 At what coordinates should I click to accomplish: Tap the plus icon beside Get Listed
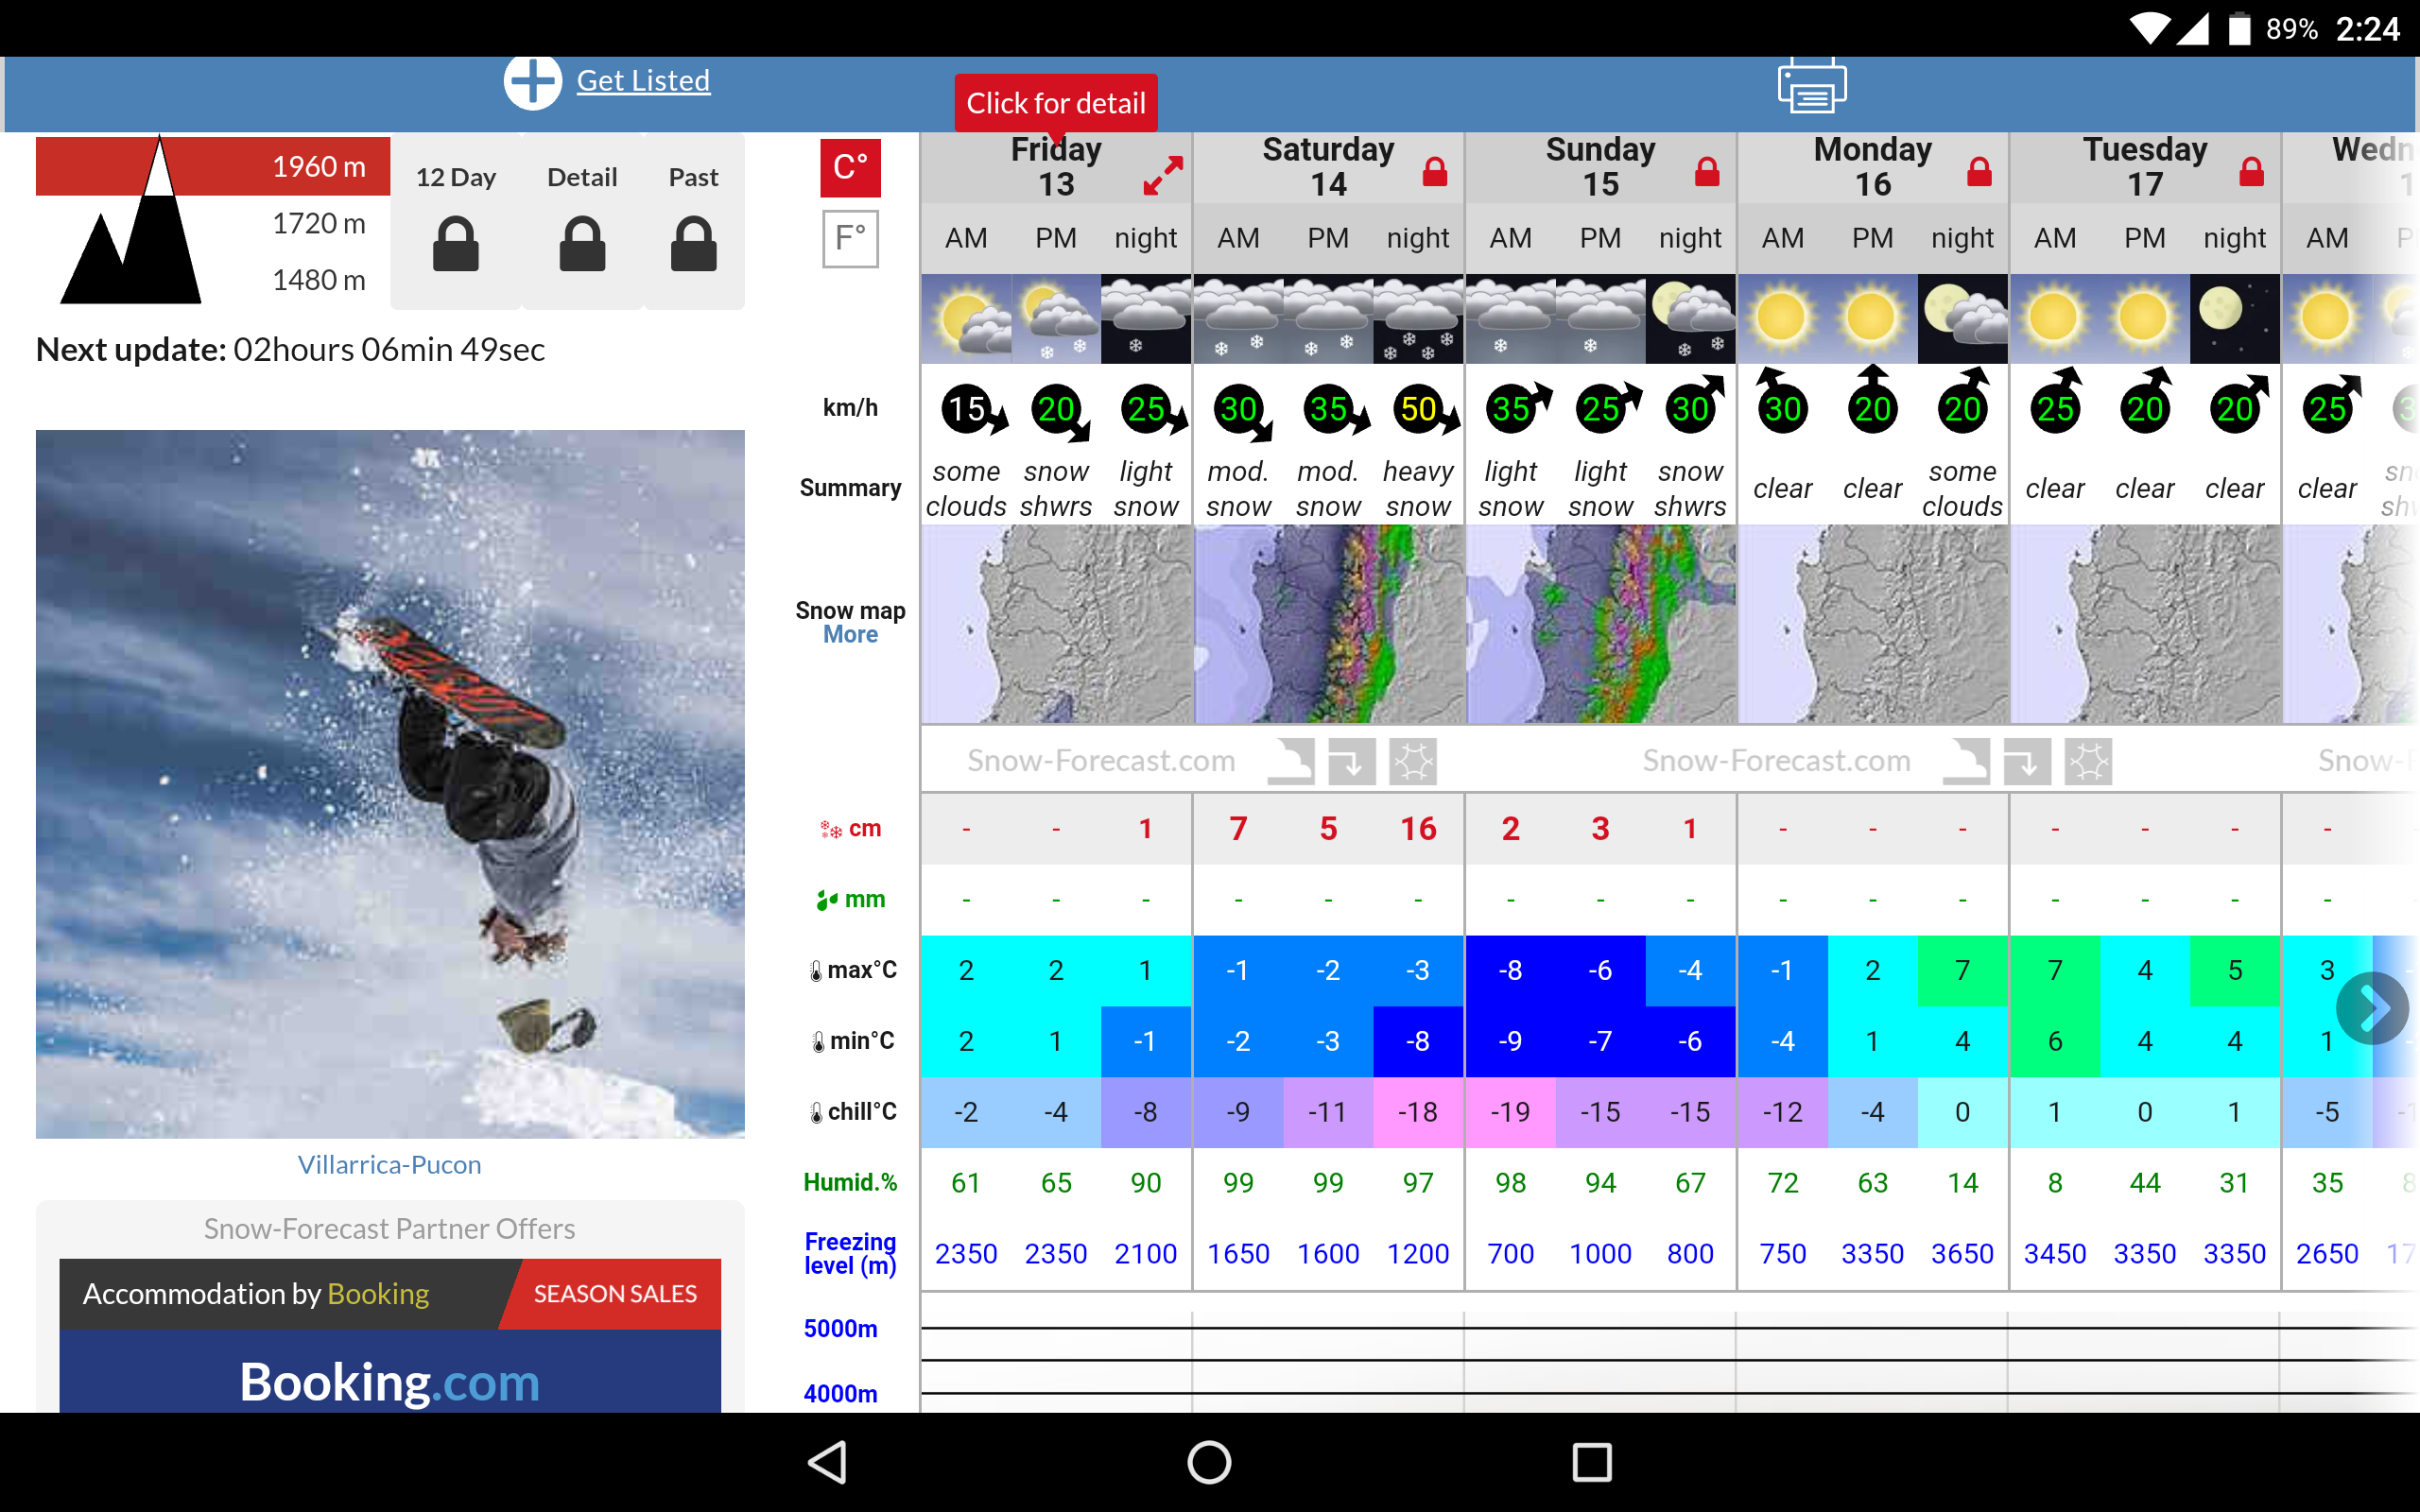click(x=532, y=81)
